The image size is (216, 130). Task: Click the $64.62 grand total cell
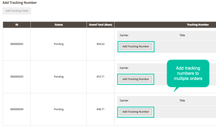tap(101, 44)
